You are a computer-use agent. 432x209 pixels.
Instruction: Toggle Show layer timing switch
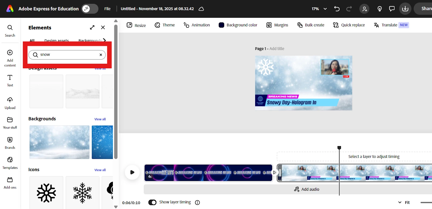click(153, 203)
